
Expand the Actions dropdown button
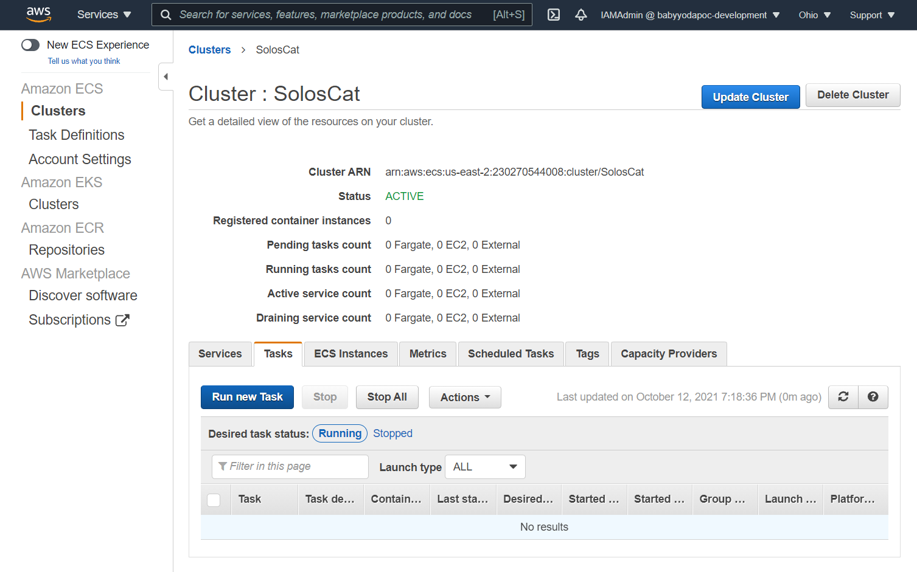pos(465,397)
